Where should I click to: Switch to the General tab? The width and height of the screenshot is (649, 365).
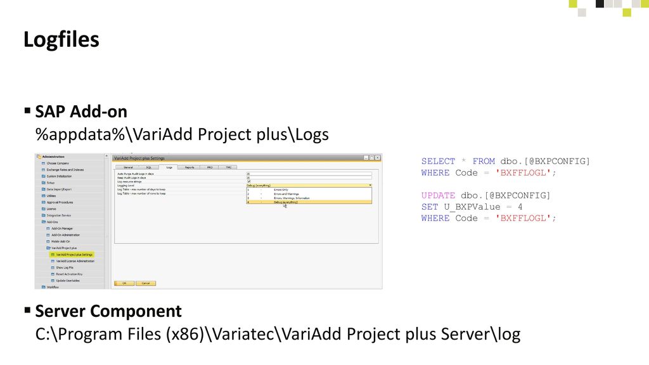pos(128,167)
